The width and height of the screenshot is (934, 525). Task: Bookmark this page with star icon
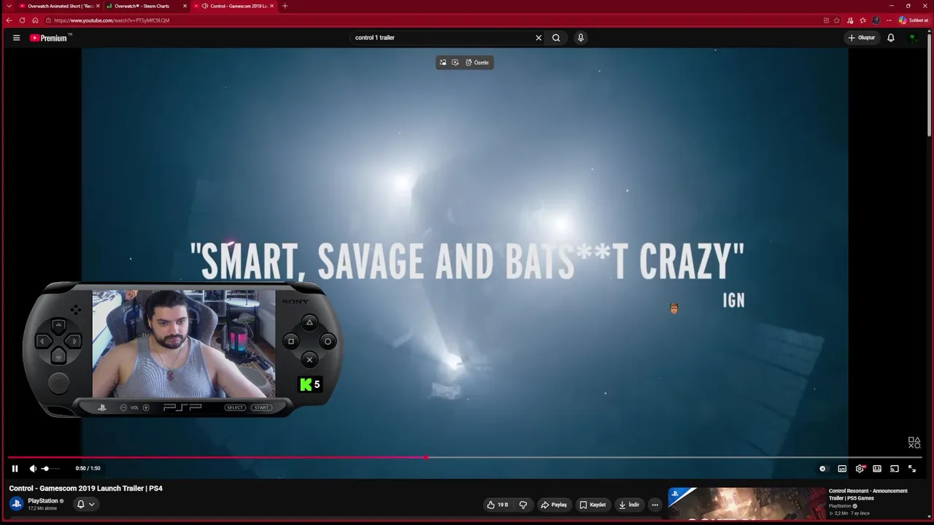point(837,20)
